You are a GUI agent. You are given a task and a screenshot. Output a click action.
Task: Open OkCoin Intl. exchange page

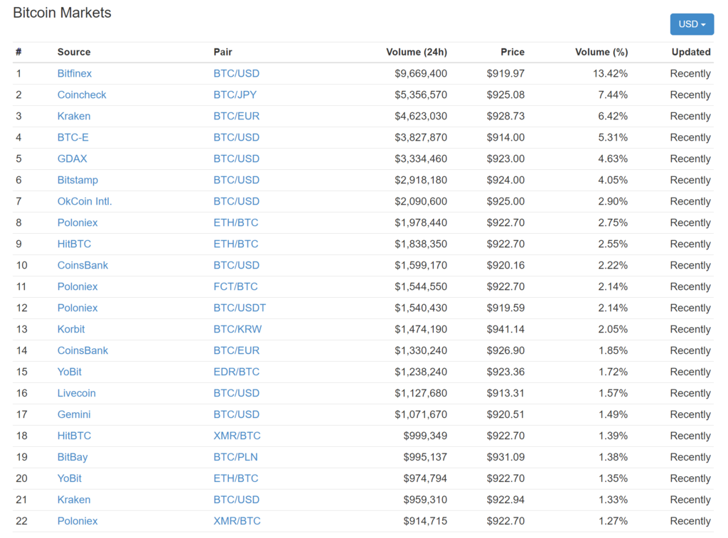85,201
